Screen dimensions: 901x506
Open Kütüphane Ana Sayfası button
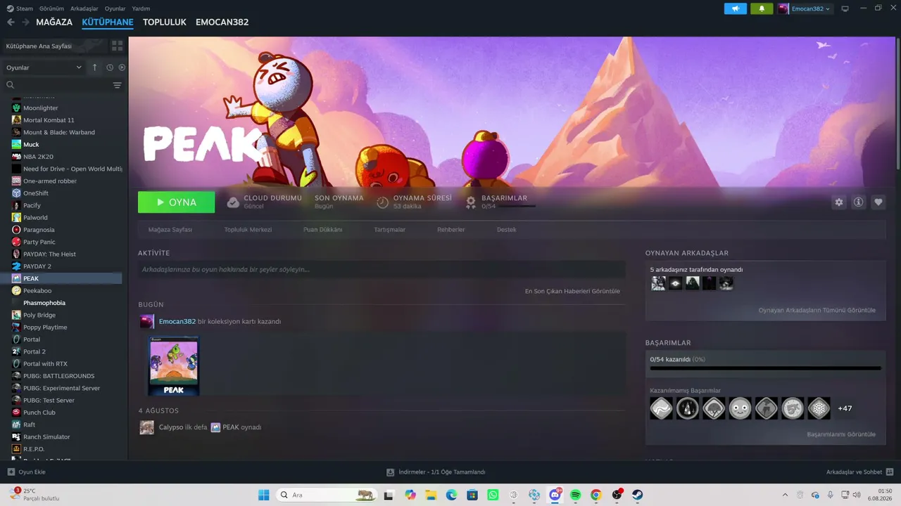click(54, 46)
